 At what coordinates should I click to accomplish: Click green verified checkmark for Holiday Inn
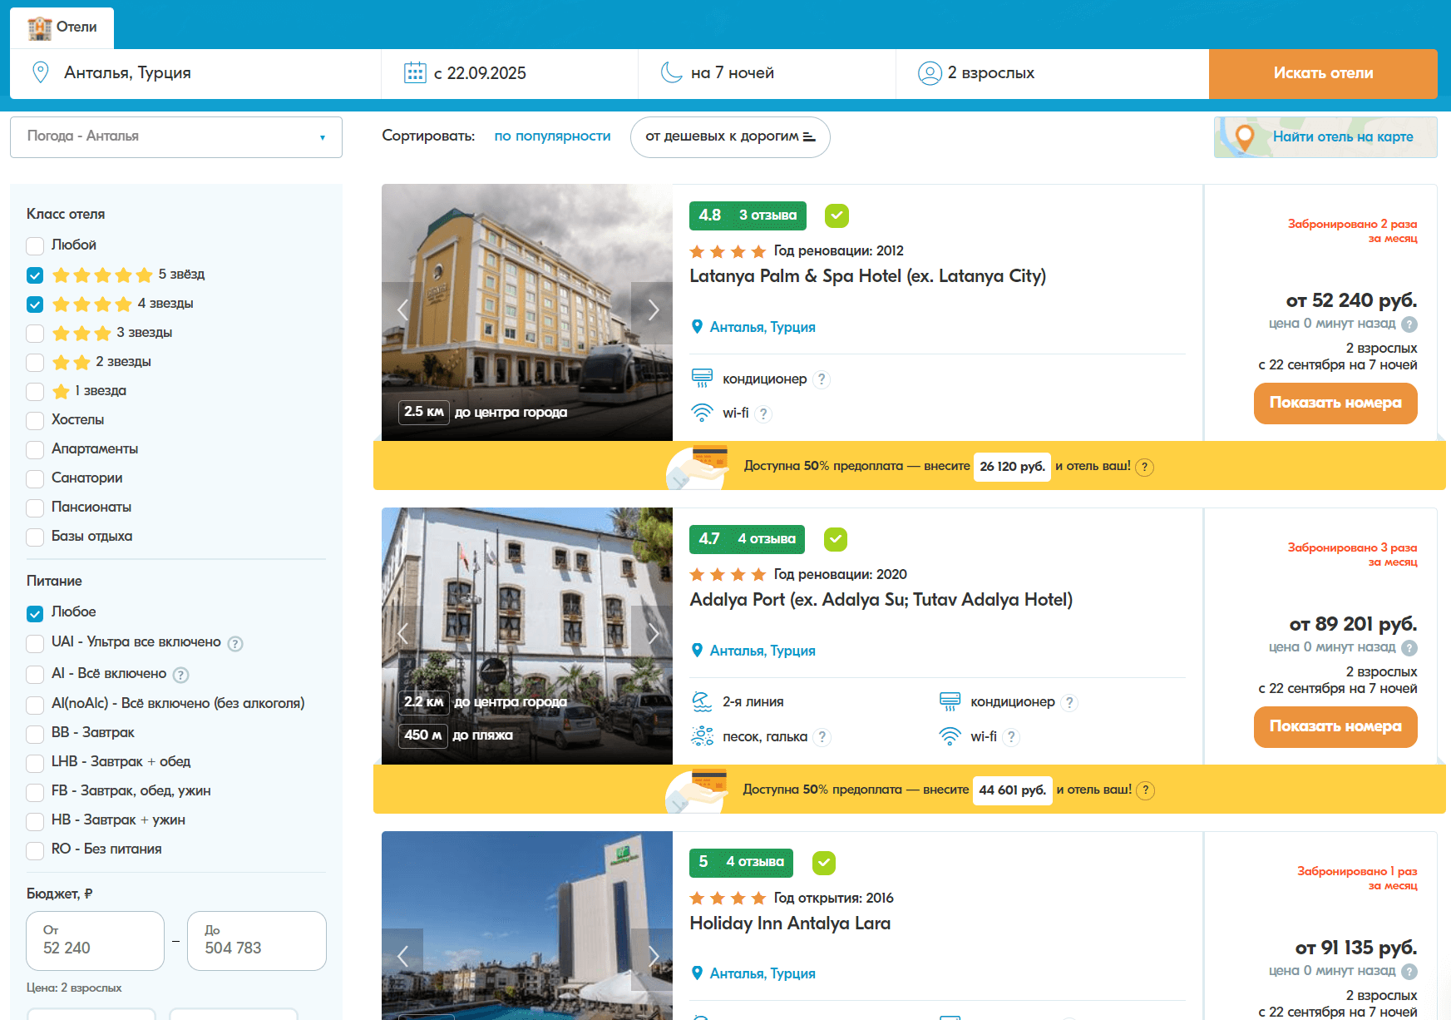tap(824, 863)
